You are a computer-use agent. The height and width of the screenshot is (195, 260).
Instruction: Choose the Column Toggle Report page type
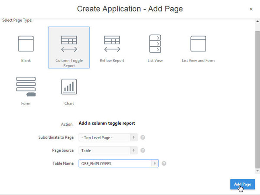point(69,48)
